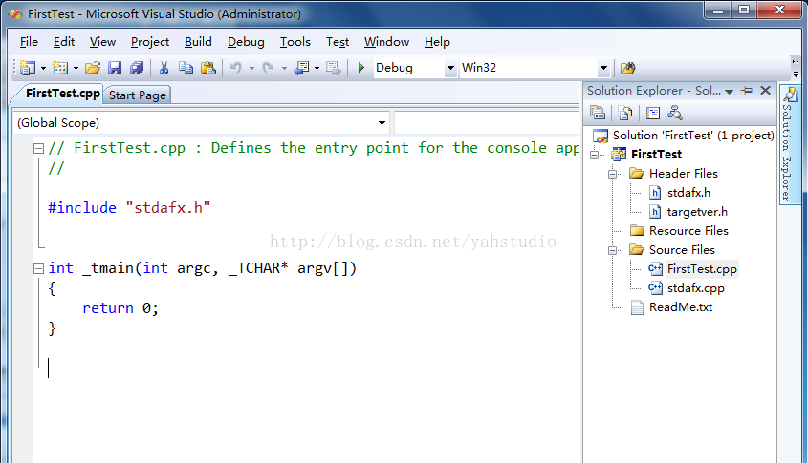This screenshot has width=808, height=463.
Task: Open the File menu
Action: coord(29,42)
